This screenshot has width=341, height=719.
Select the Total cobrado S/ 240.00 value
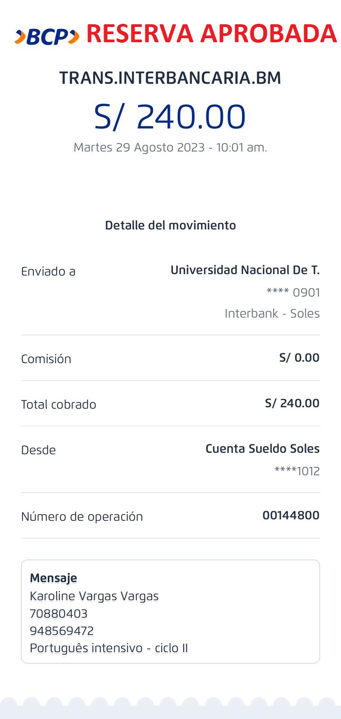[x=292, y=403]
